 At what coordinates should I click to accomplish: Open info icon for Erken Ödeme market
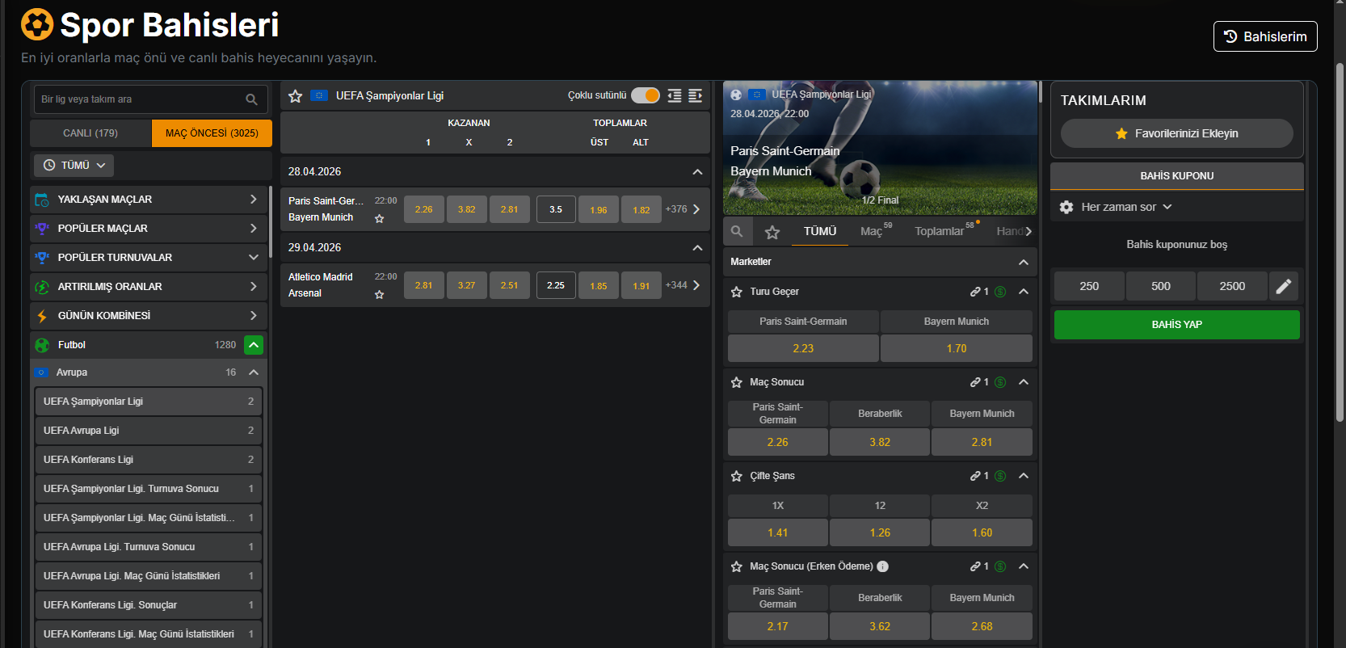click(x=883, y=566)
